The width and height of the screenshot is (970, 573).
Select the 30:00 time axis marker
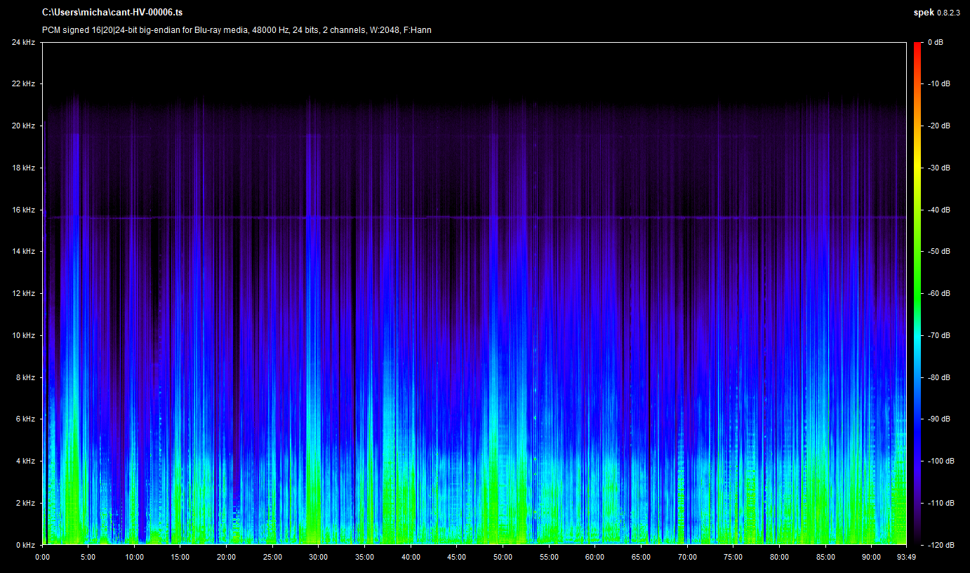point(318,557)
